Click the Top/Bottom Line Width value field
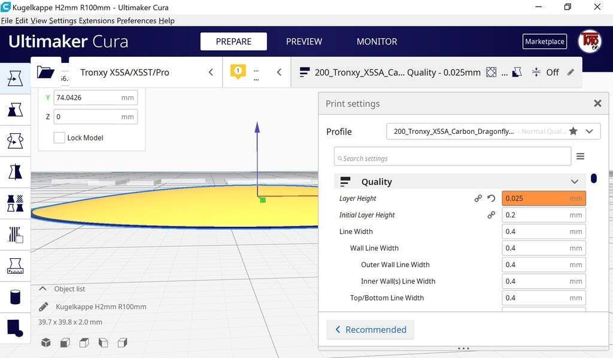Image resolution: width=613 pixels, height=358 pixels. (544, 298)
